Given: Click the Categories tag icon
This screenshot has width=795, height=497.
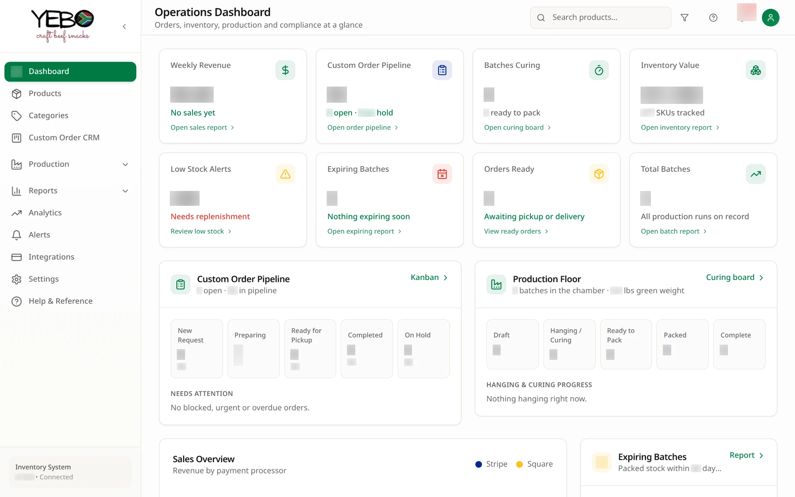Looking at the screenshot, I should coord(17,116).
